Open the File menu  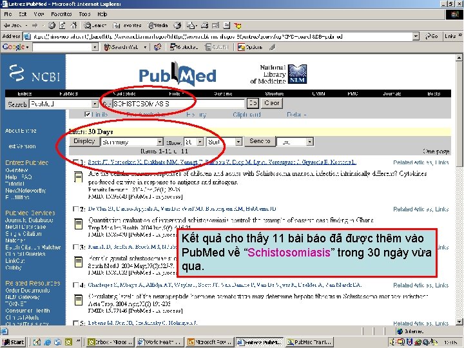[8, 14]
